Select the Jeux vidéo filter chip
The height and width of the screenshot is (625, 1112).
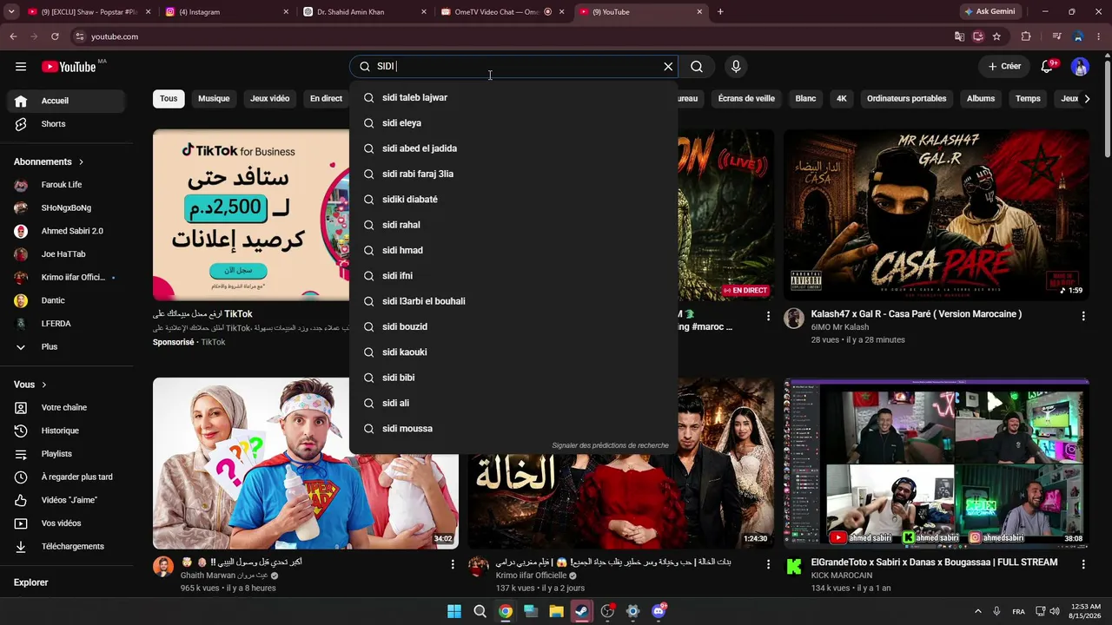[269, 99]
